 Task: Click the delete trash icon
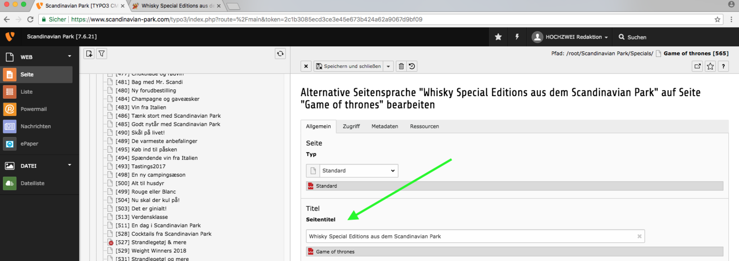coord(401,67)
